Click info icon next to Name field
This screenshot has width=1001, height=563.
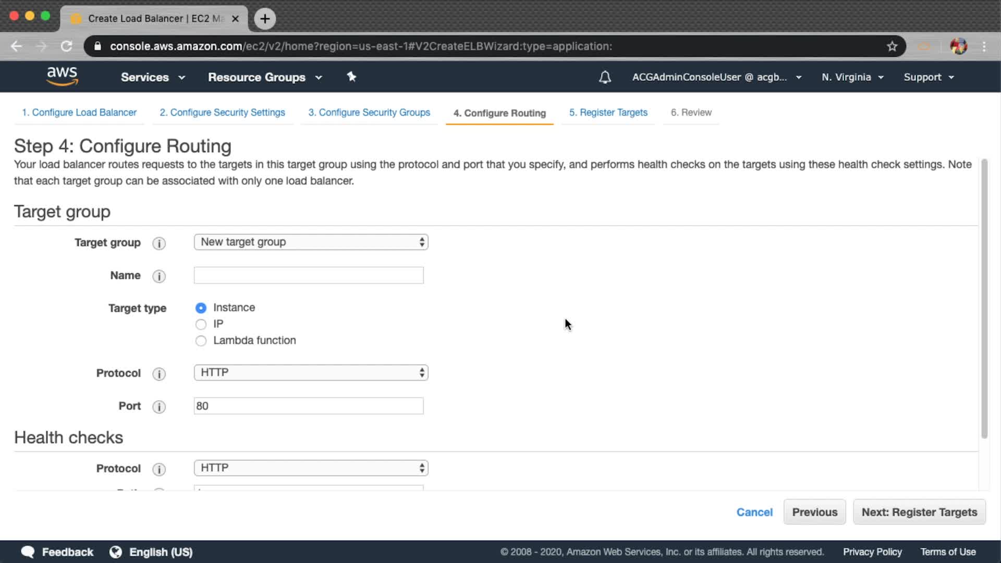point(159,276)
